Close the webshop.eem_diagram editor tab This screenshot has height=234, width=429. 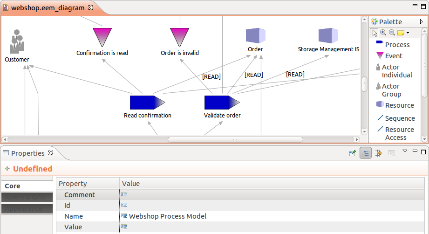91,7
